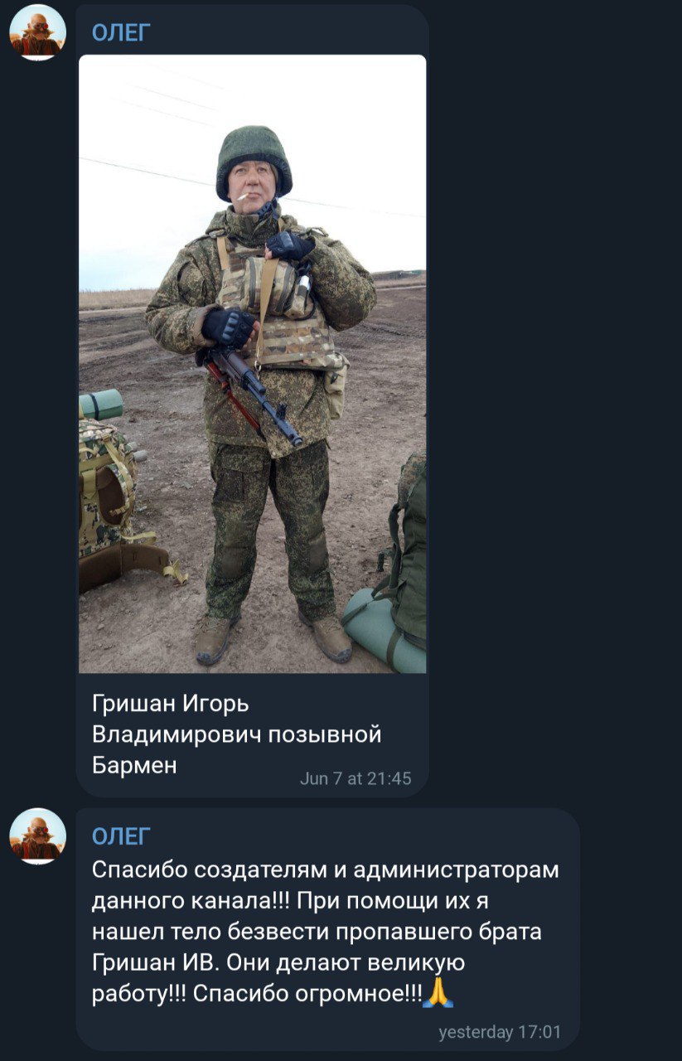
Task: Click the praying hands emoji
Action: (438, 993)
